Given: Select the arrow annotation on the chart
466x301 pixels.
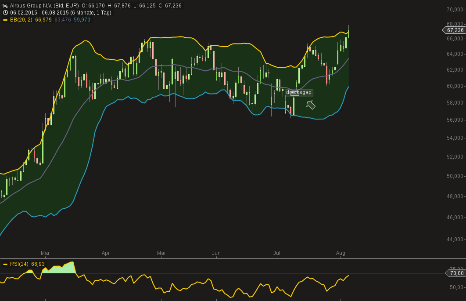Looking at the screenshot, I should click(311, 105).
